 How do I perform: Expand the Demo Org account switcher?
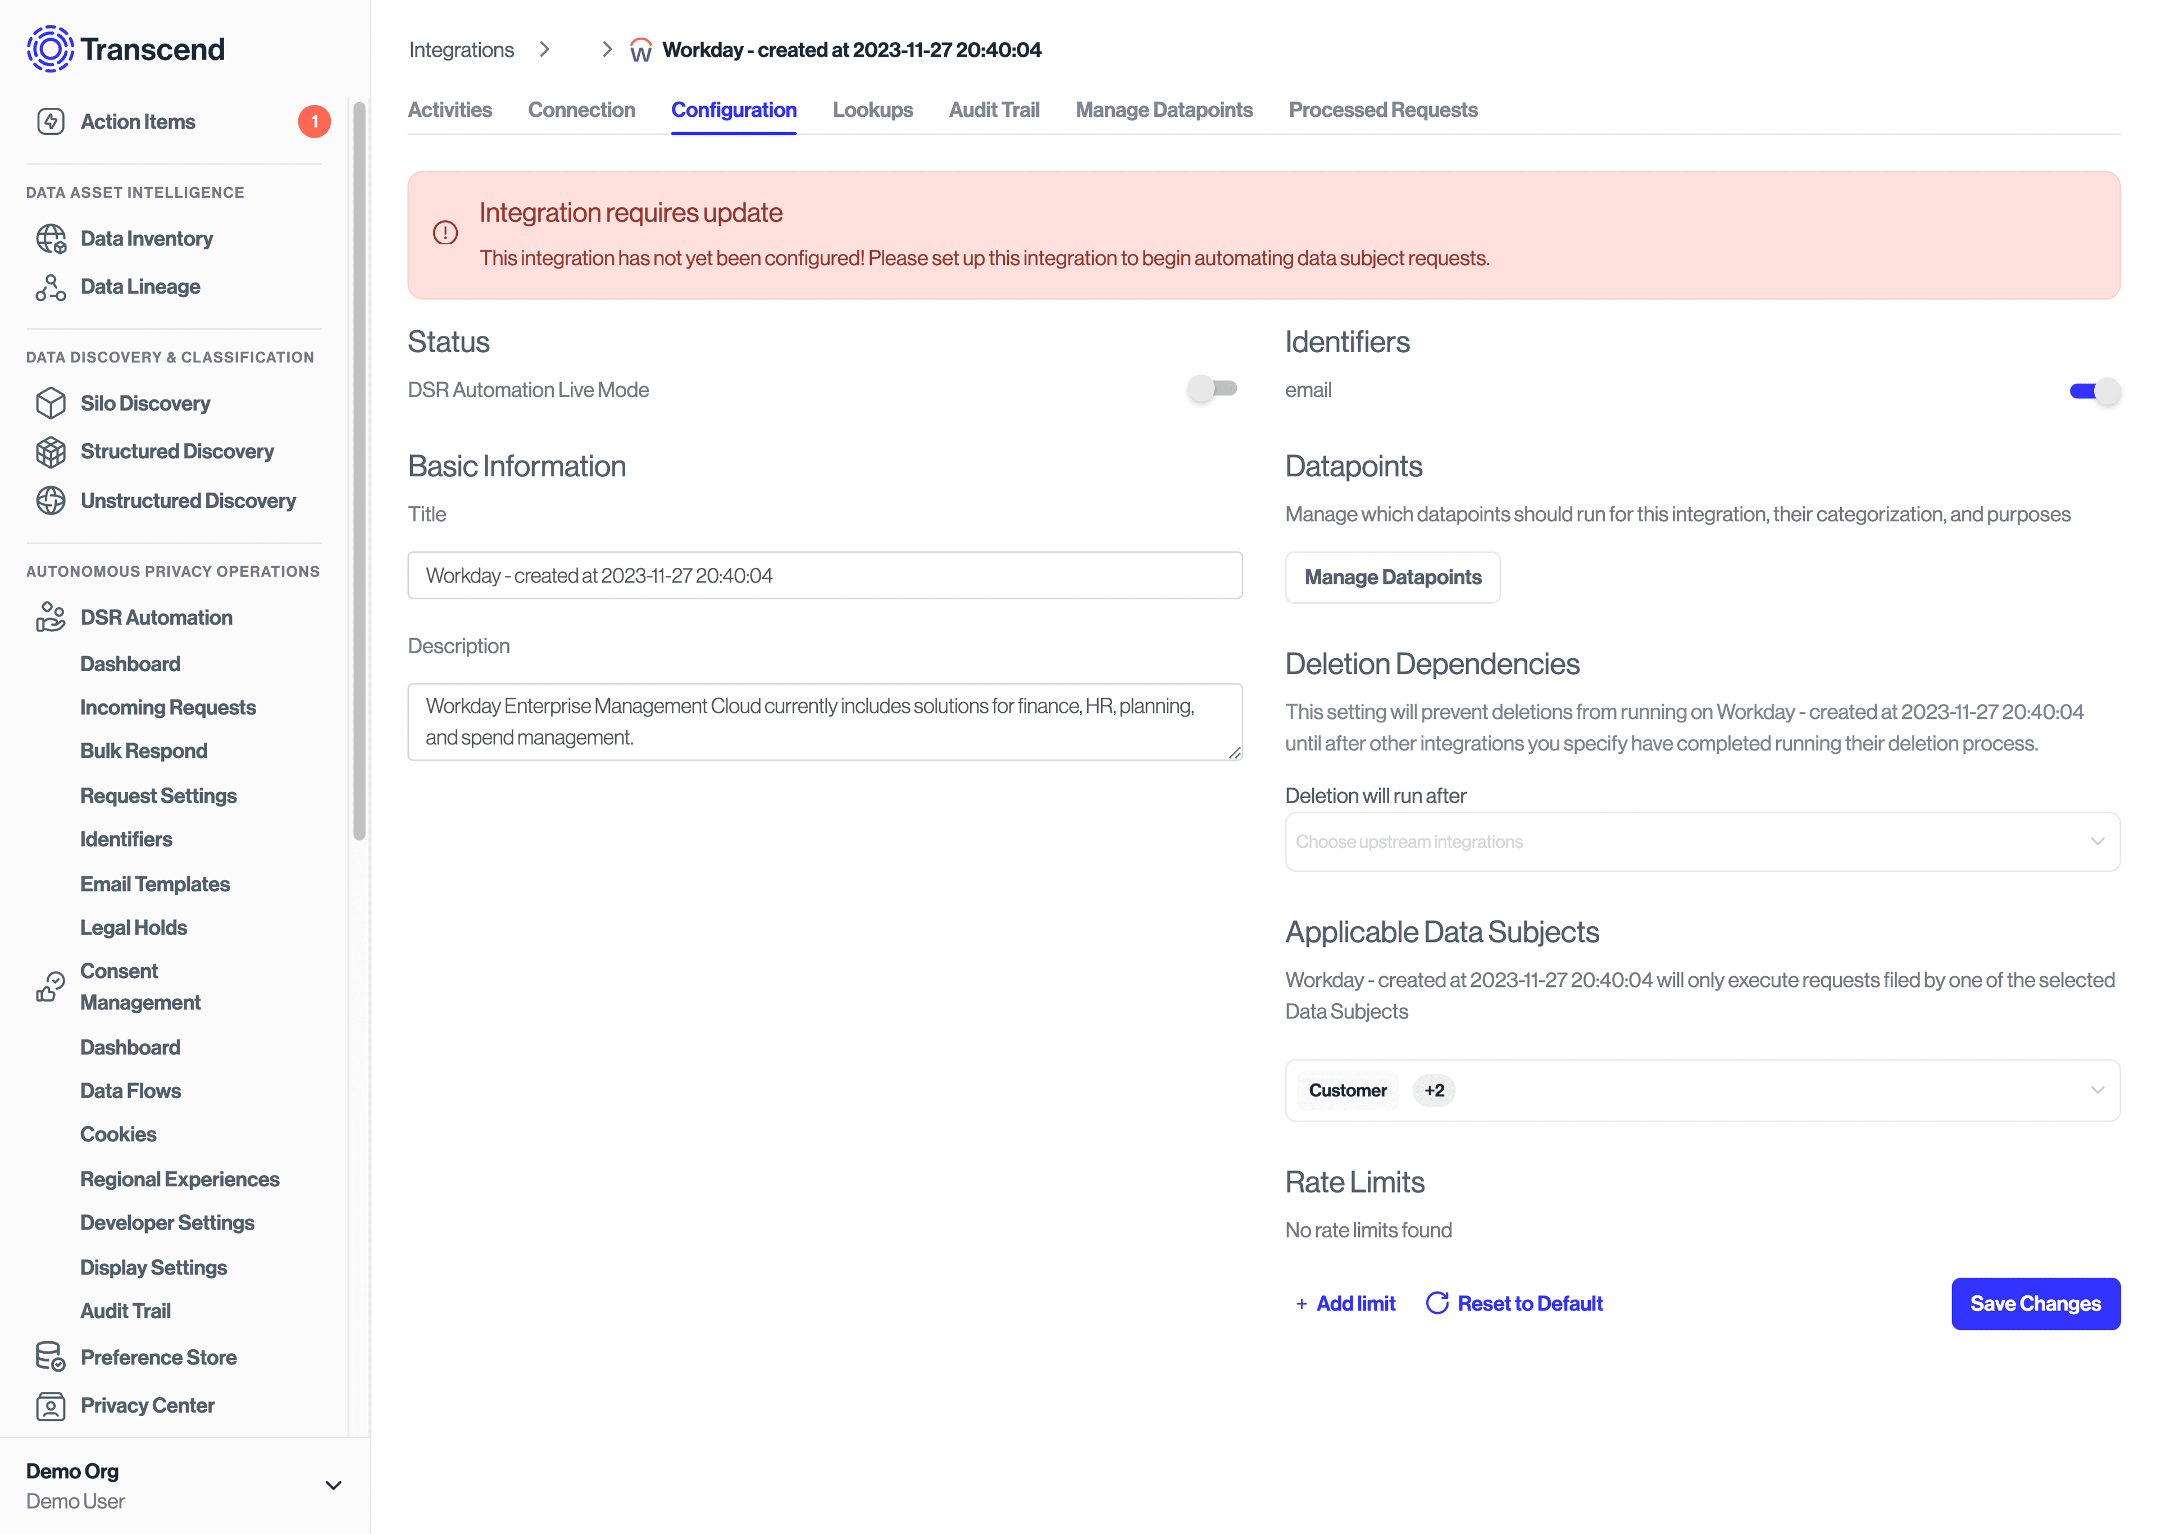pos(333,1485)
